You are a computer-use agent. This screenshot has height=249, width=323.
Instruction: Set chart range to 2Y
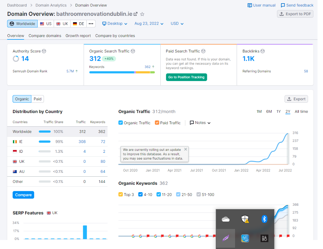point(288,111)
